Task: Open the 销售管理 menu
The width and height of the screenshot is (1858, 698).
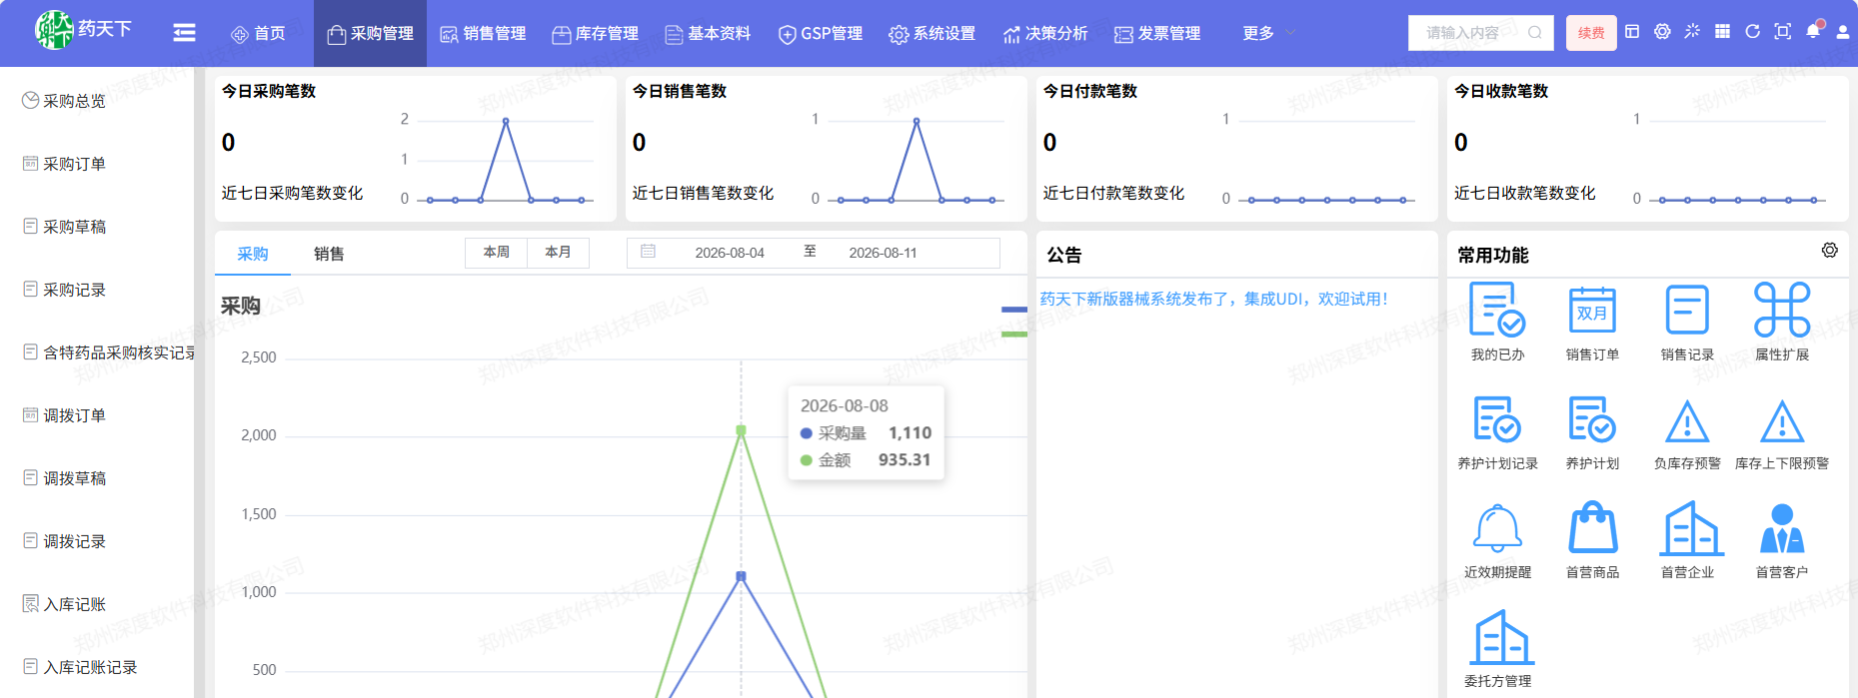Action: [484, 33]
